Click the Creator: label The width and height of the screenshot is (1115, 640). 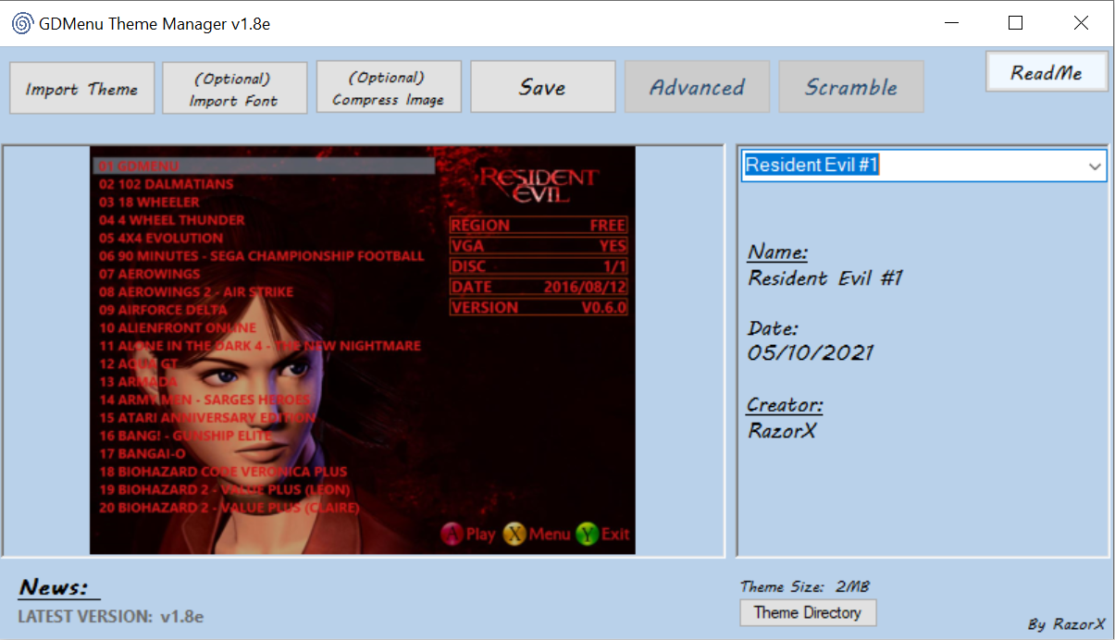[x=785, y=404]
